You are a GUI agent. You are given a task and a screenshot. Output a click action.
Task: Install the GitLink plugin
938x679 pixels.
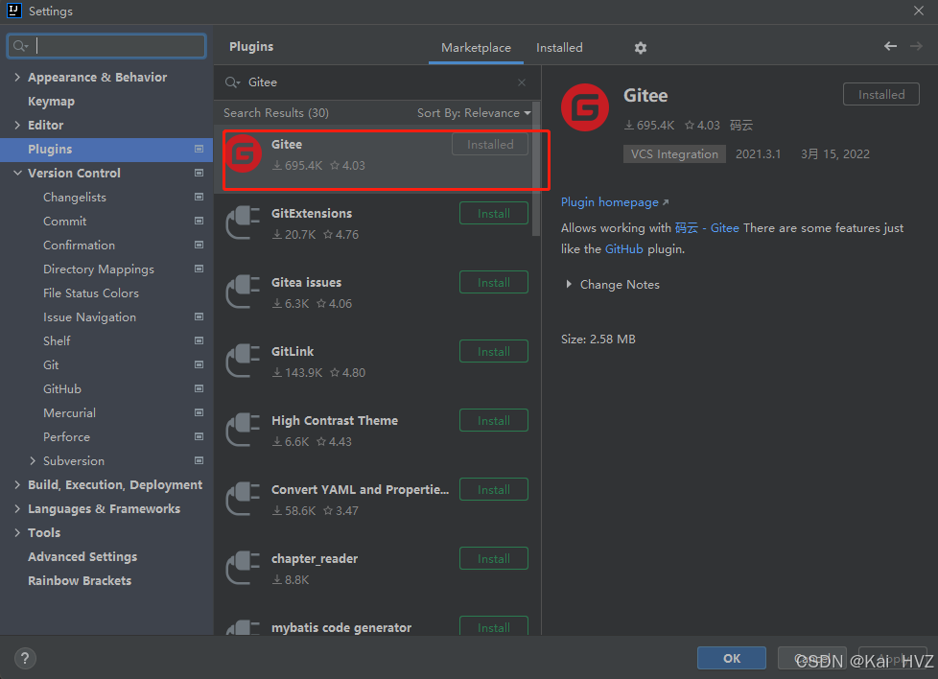(494, 352)
